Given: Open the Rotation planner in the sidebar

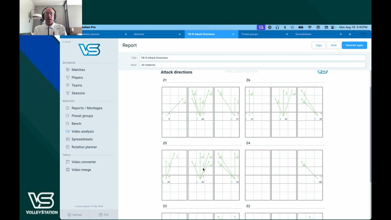Looking at the screenshot, I should point(84,147).
